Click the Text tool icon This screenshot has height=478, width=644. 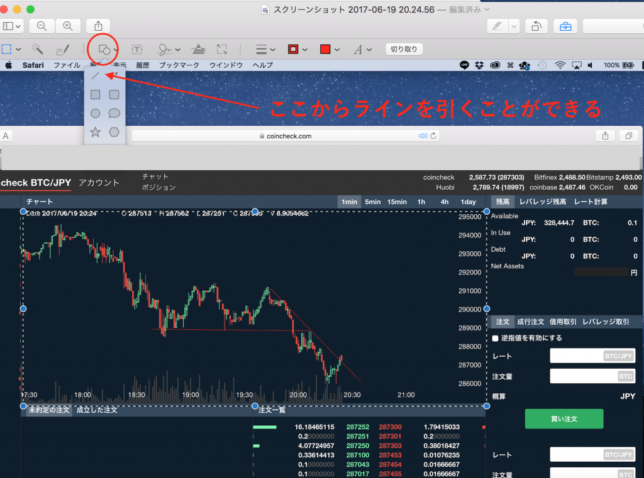(136, 49)
